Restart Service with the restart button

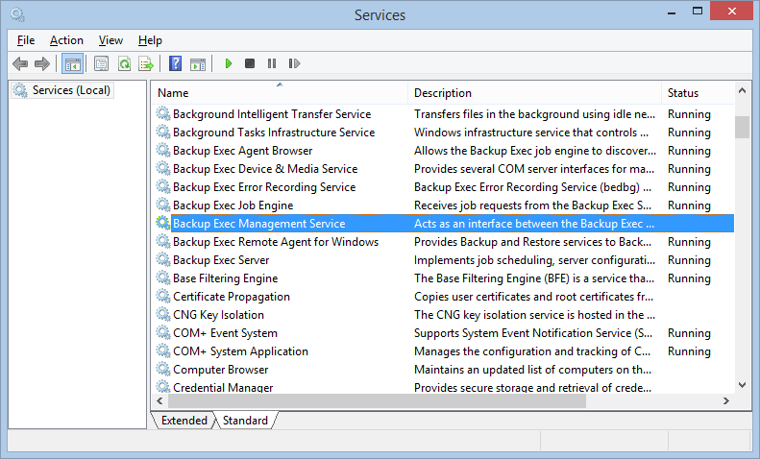point(294,63)
